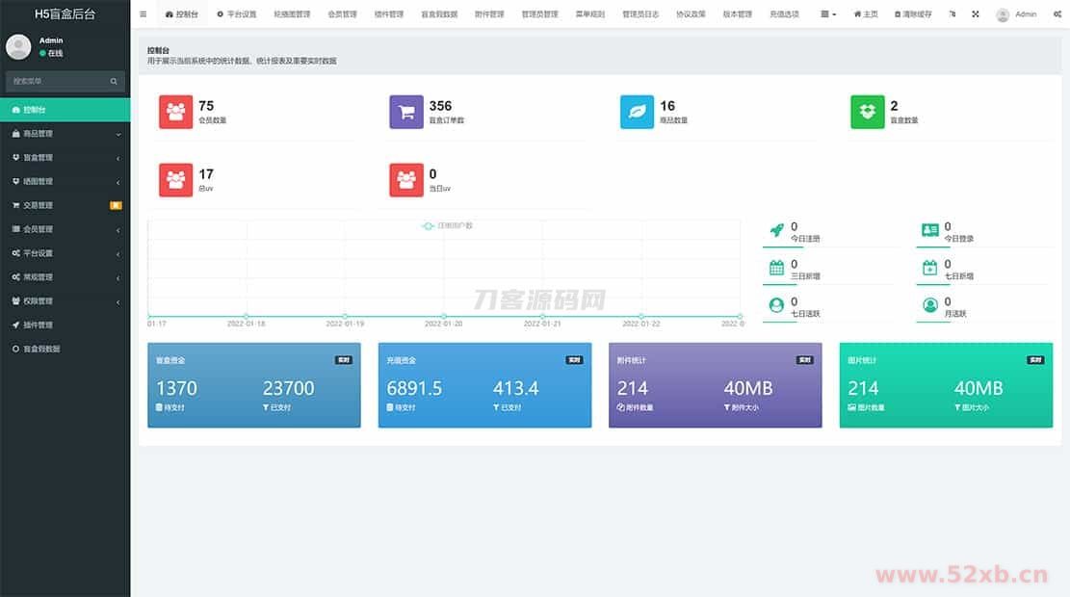Click the purple shopping cart orders icon
Screen dimensions: 1070x597
[406, 112]
